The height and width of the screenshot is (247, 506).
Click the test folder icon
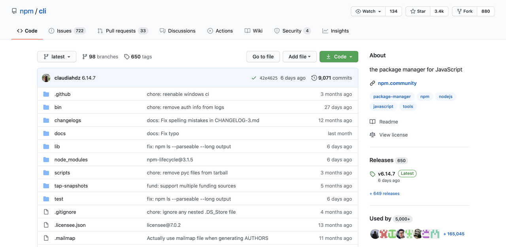coord(46,199)
